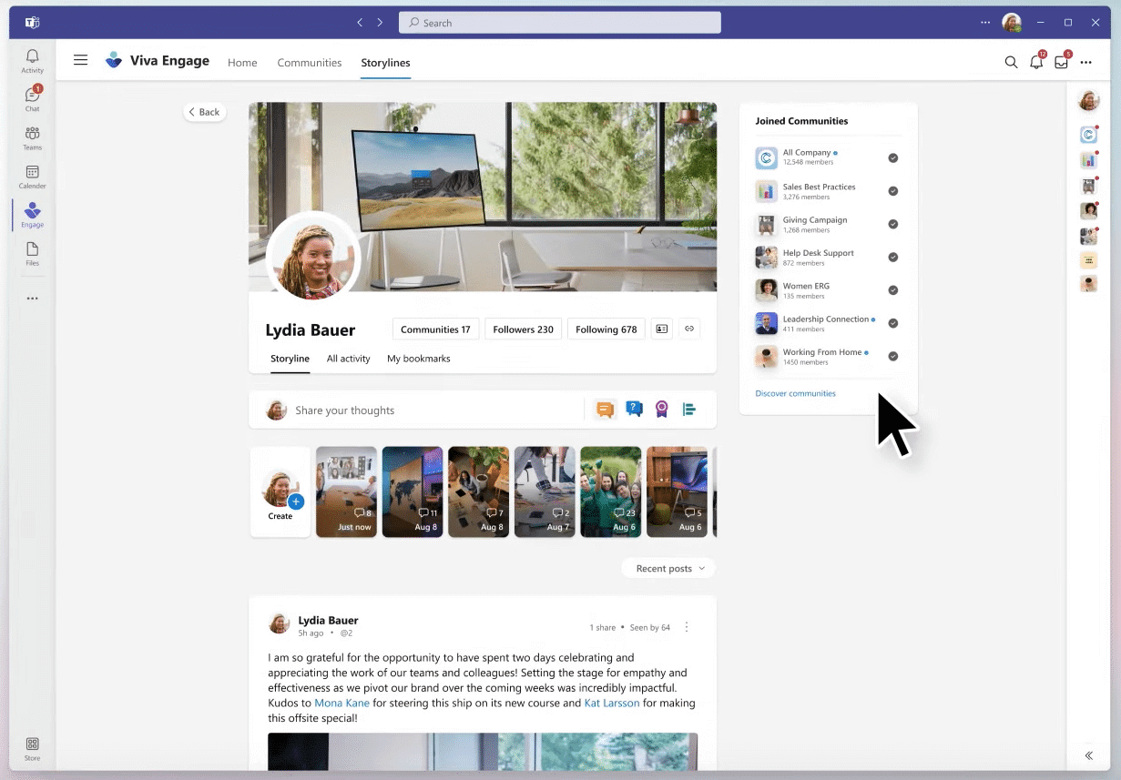Copy profile link using the link icon
This screenshot has width=1121, height=780.
689,329
